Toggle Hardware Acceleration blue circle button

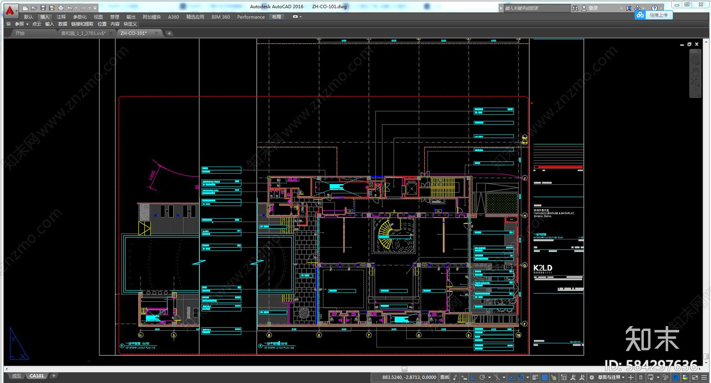click(676, 377)
